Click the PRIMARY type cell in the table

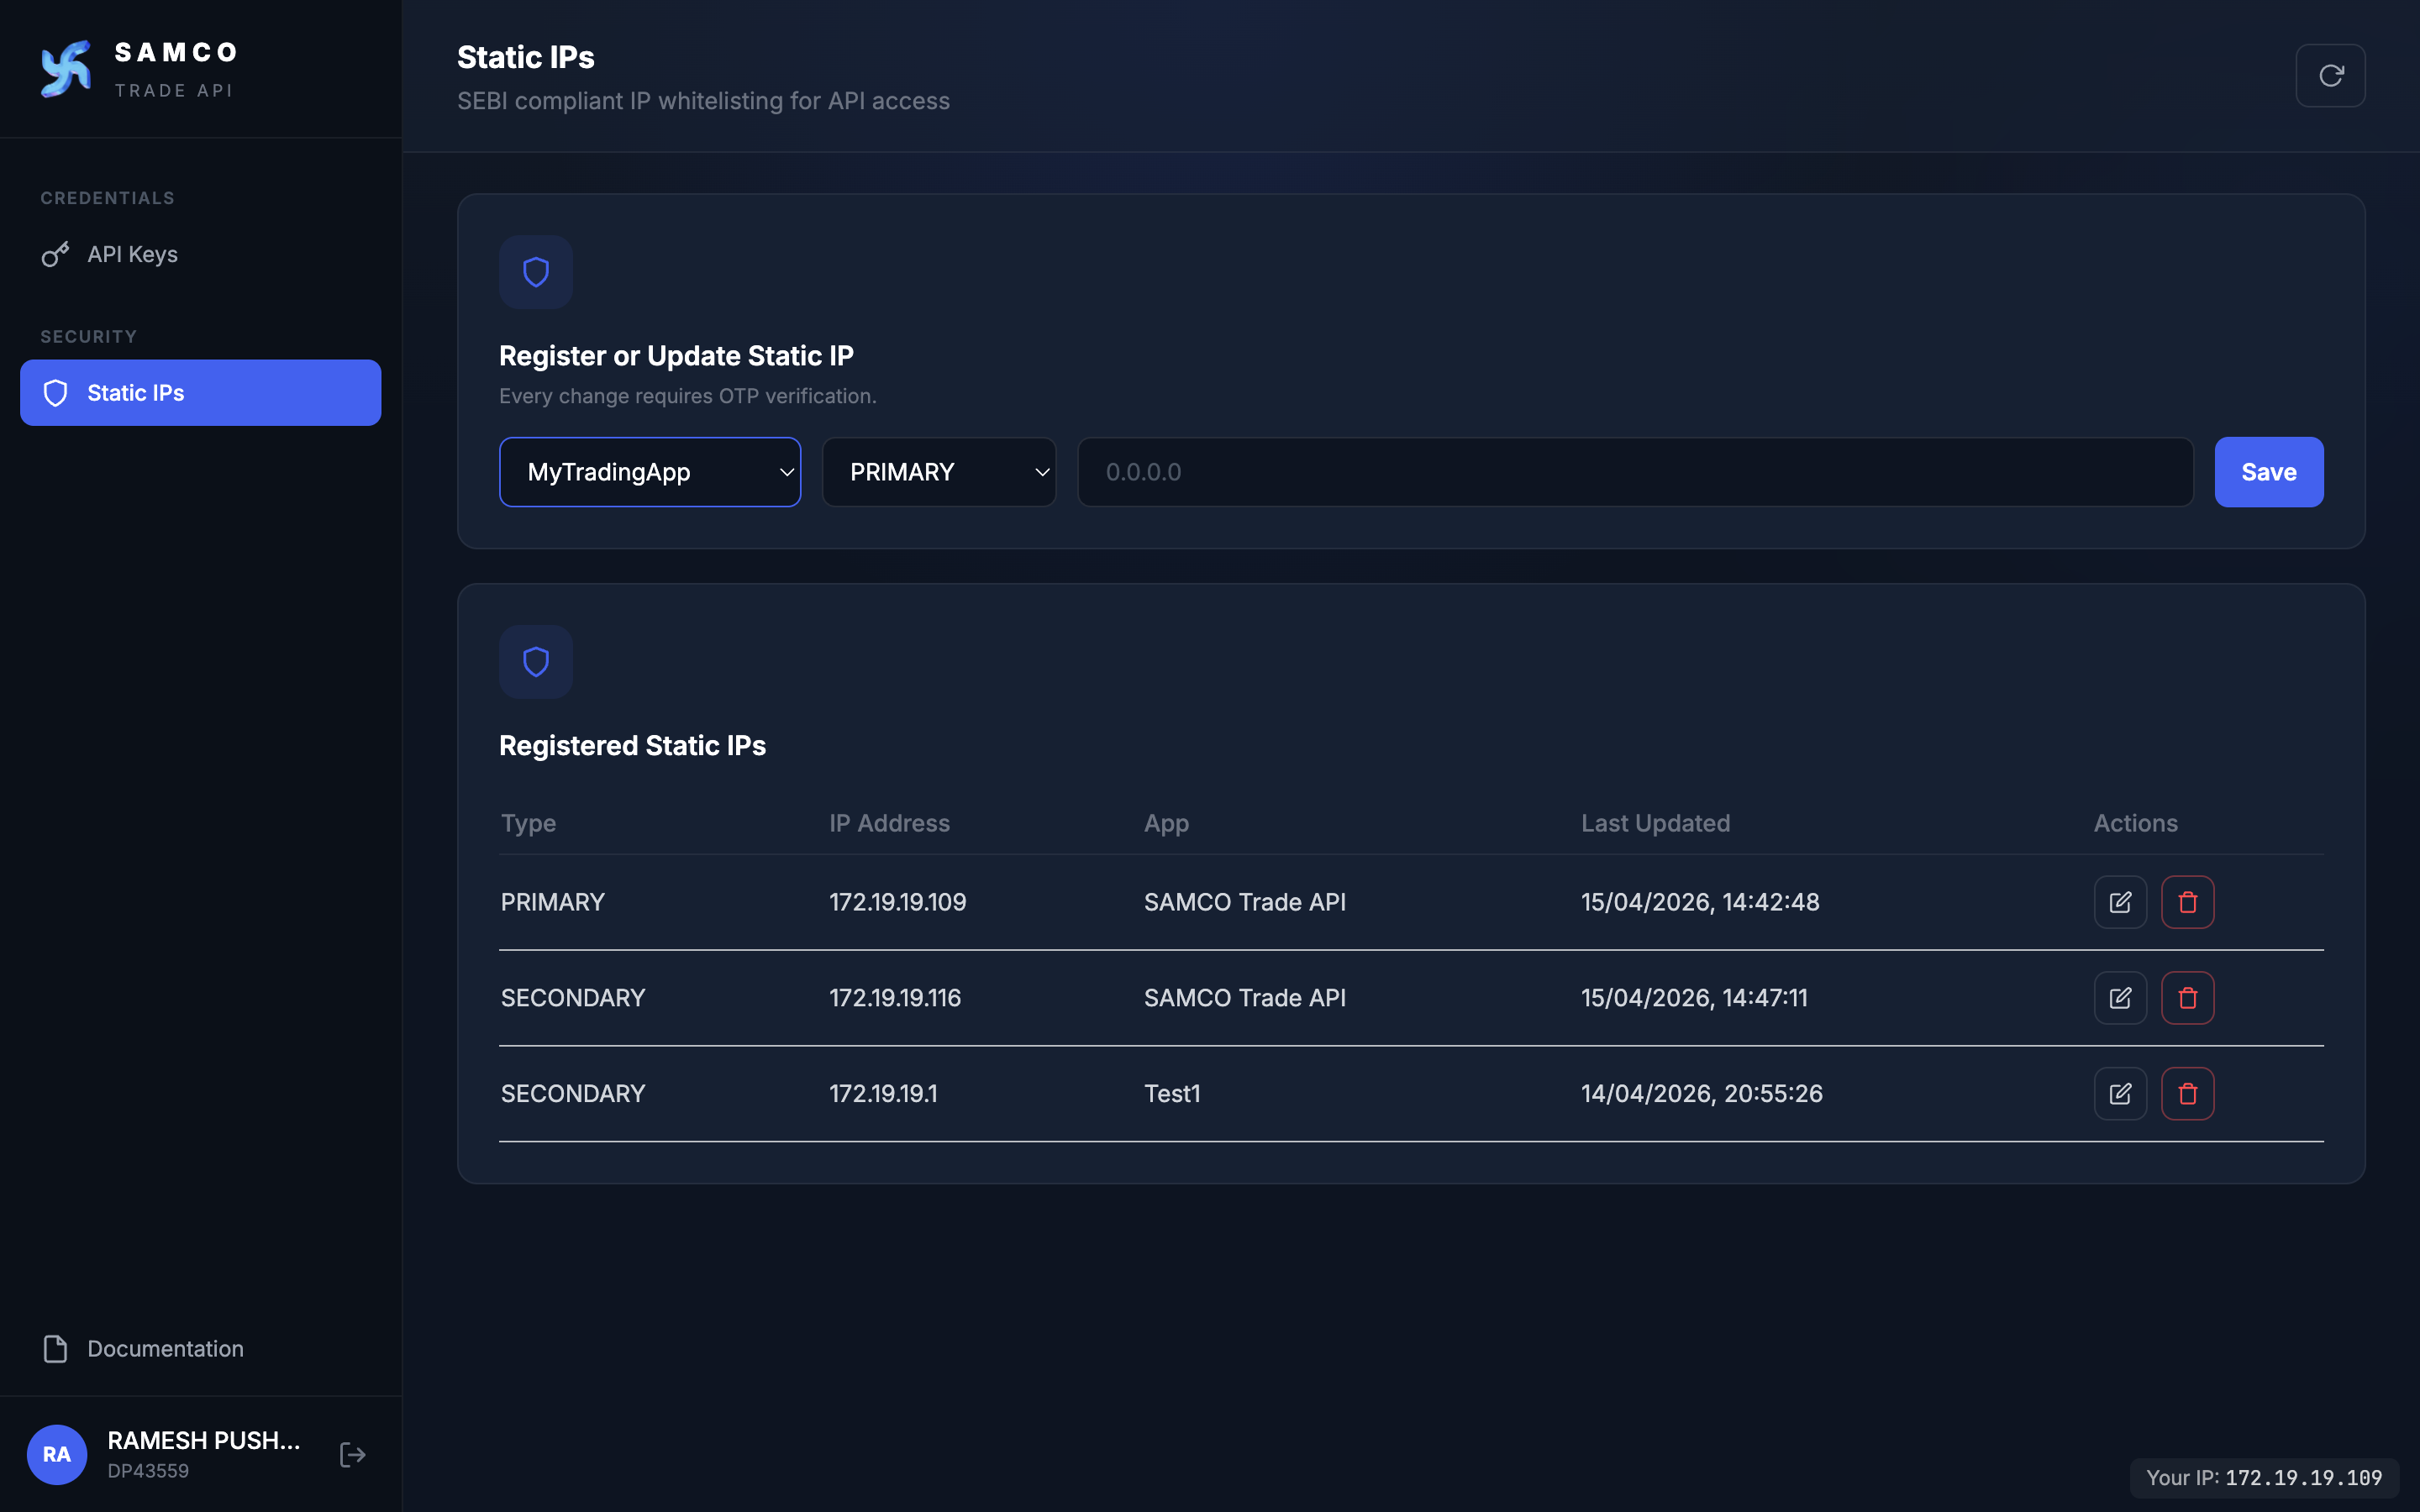click(552, 902)
